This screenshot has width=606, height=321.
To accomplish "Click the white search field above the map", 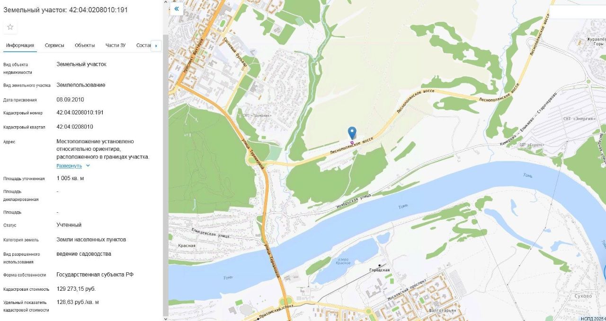I will point(578,12).
